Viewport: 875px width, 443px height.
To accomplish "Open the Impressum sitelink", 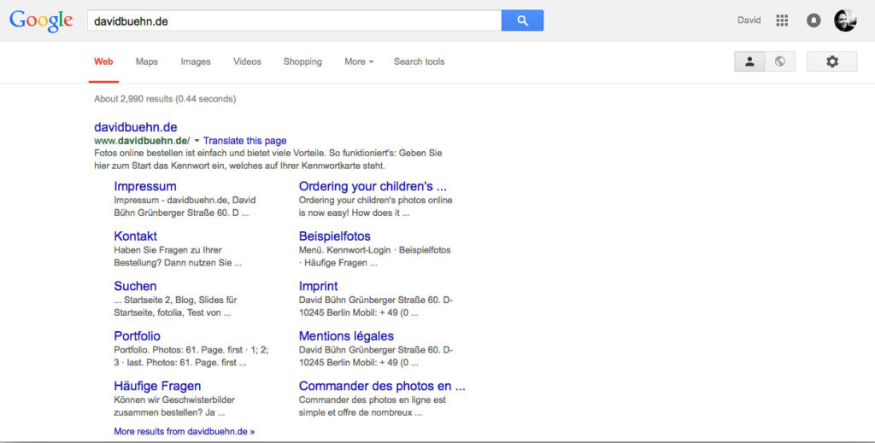I will coord(145,186).
